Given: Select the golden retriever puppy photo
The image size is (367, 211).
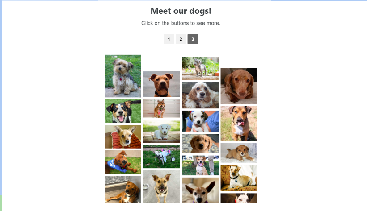Looking at the screenshot, I should click(x=200, y=144).
